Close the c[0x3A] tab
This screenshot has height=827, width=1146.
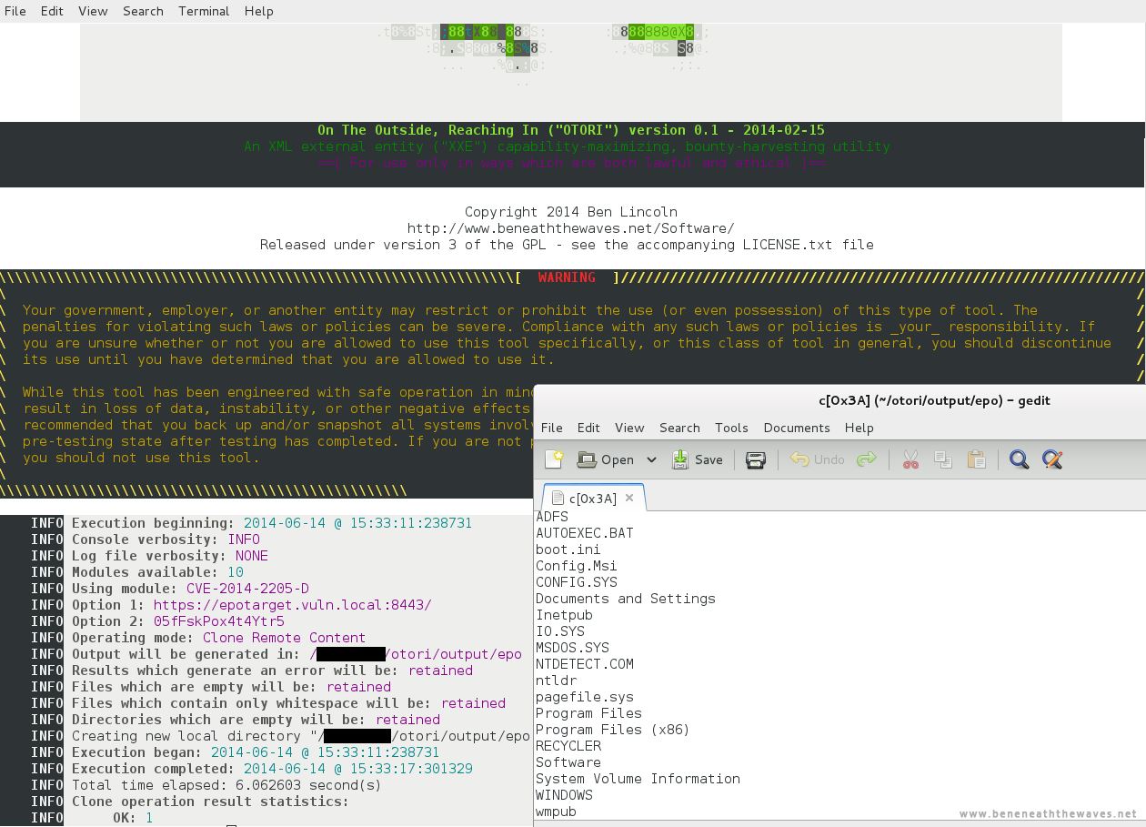628,498
